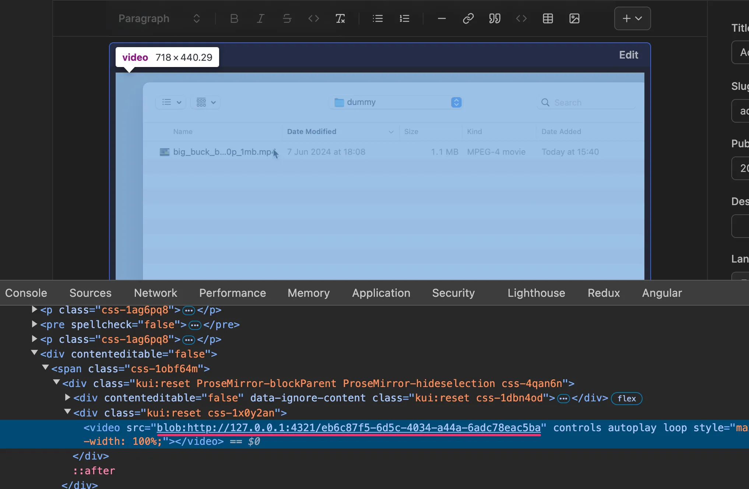The image size is (749, 489).
Task: Switch to the Network tab
Action: (x=155, y=293)
